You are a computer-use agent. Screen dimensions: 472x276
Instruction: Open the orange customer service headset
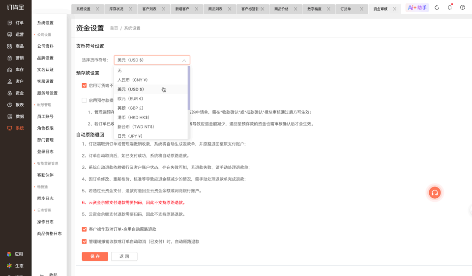435,192
